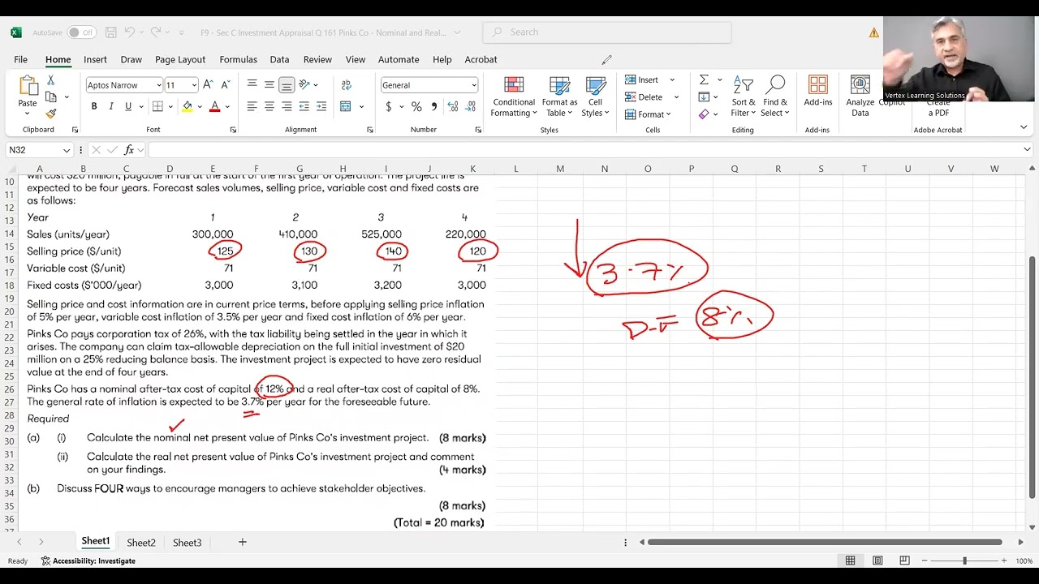
Task: Click the Copy icon in Clipboard
Action: [x=50, y=97]
